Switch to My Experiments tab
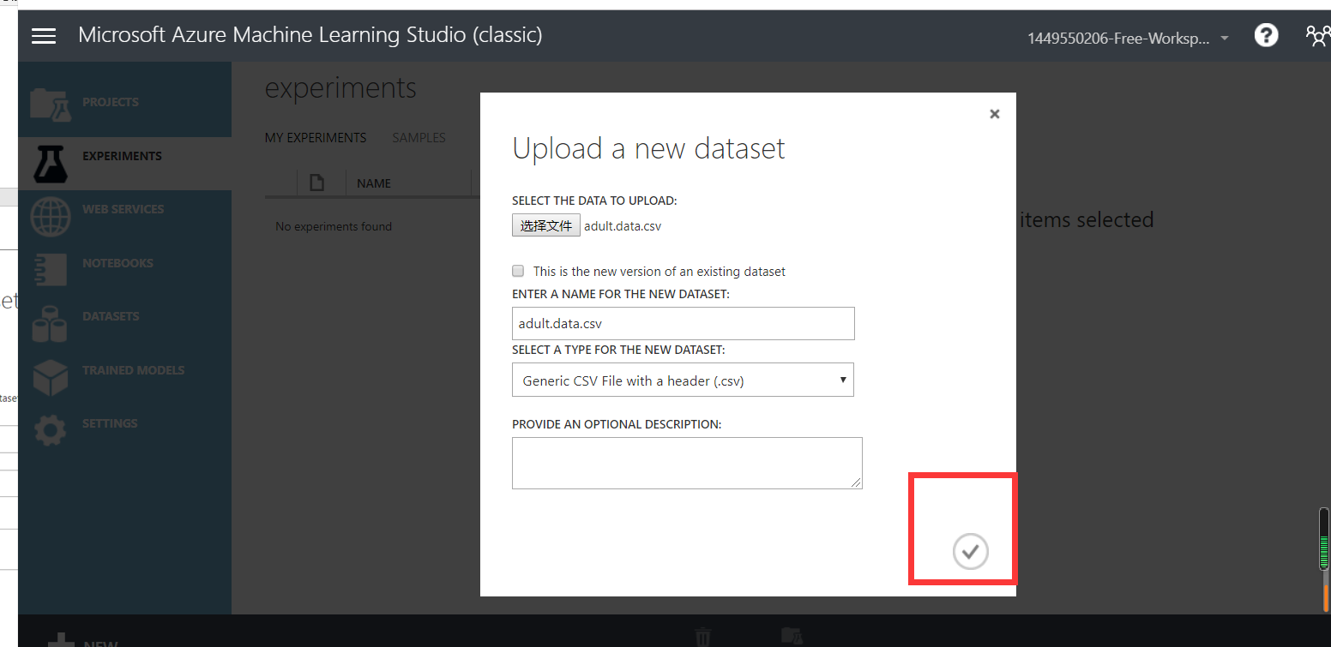 click(316, 138)
